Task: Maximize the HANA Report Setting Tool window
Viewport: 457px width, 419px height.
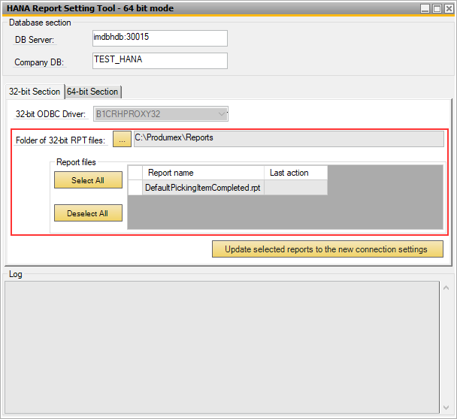Action: (x=437, y=8)
